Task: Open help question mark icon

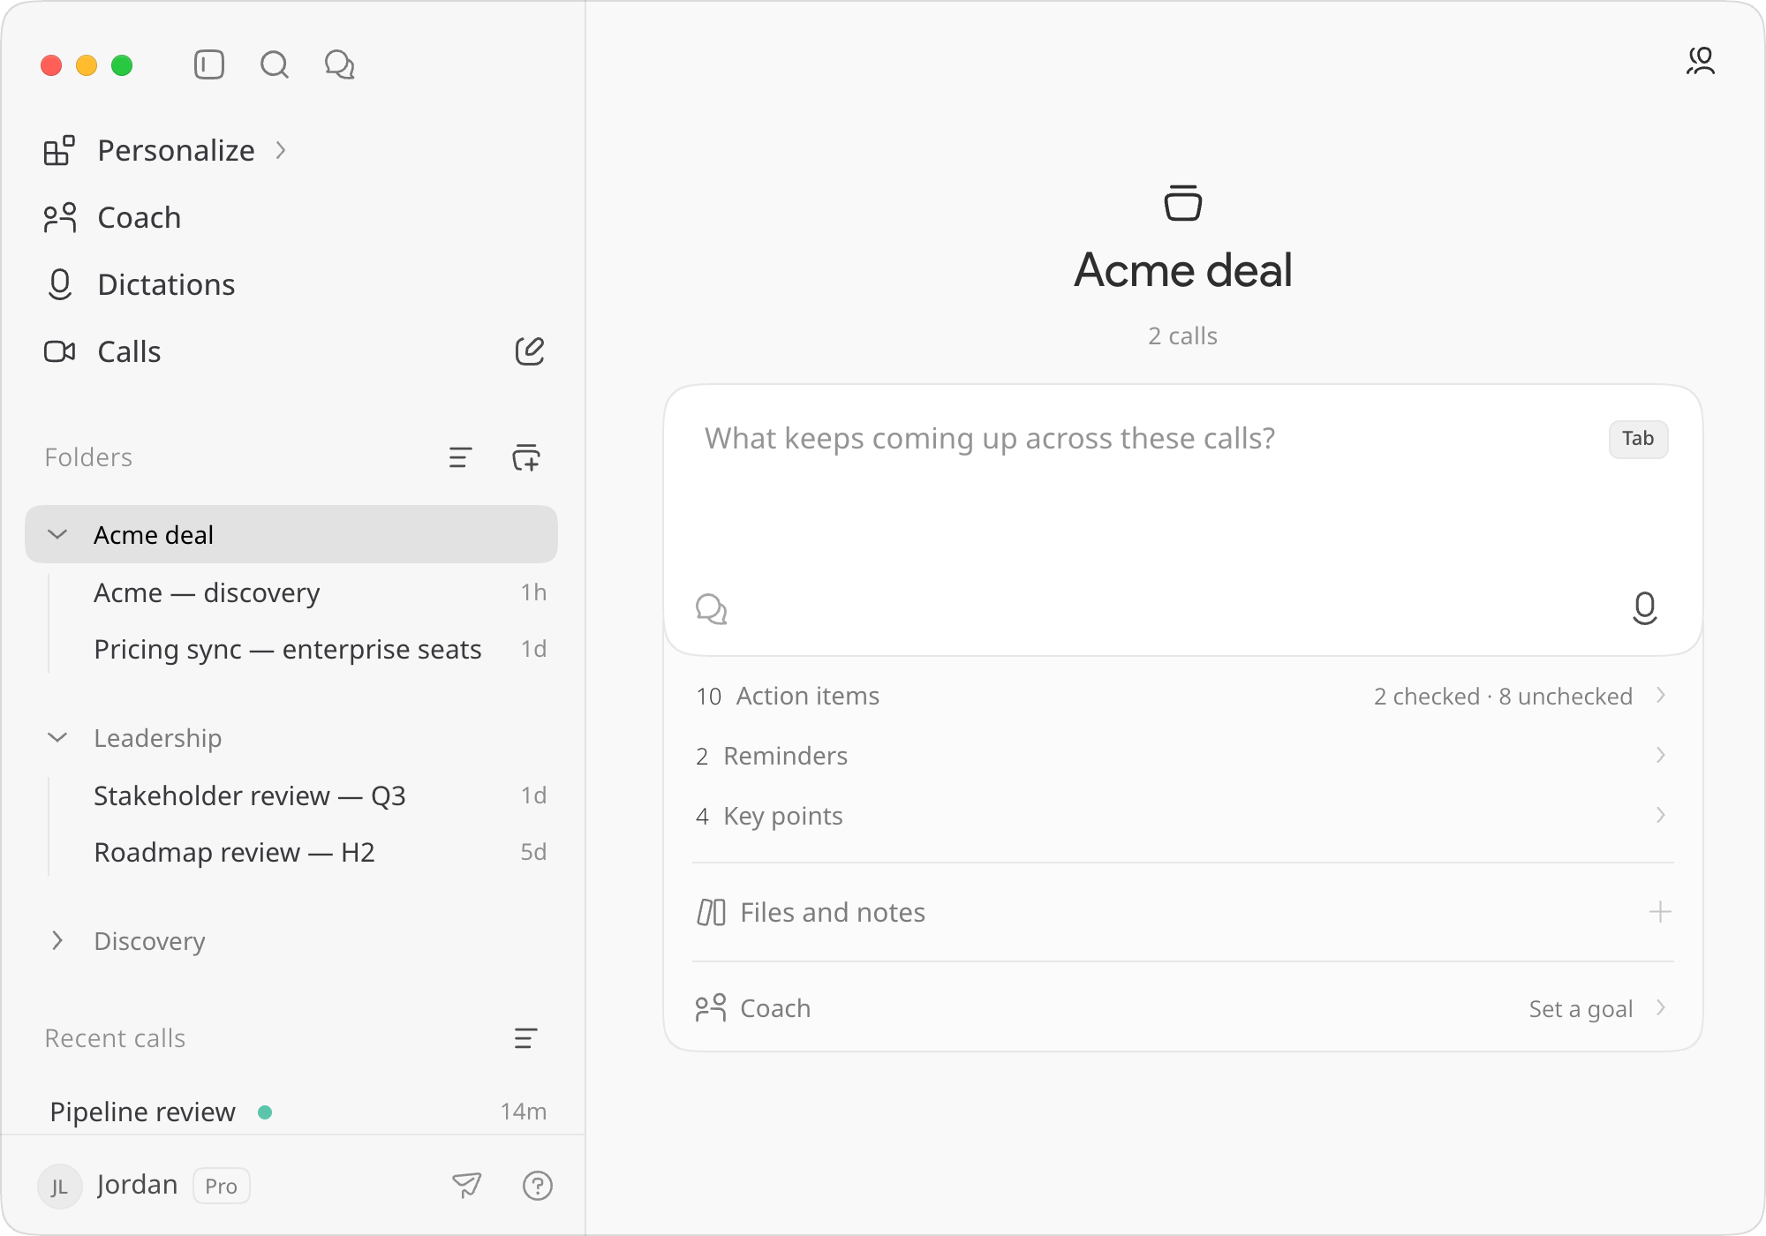Action: pos(538,1185)
